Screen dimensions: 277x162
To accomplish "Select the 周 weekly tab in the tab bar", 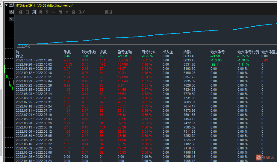I will (x=34, y=12).
